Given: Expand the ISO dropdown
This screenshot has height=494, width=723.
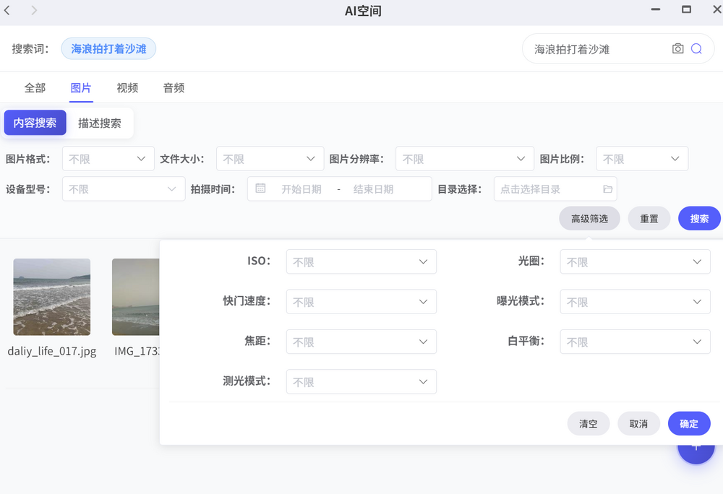Looking at the screenshot, I should coord(361,262).
